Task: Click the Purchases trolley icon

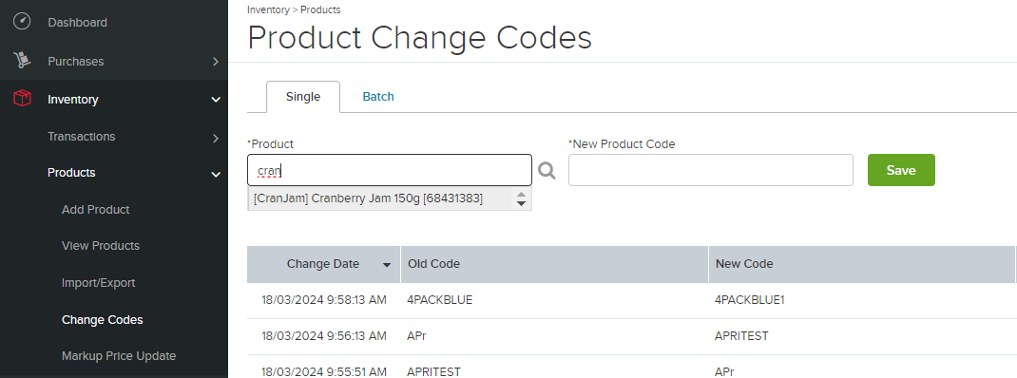Action: (22, 61)
